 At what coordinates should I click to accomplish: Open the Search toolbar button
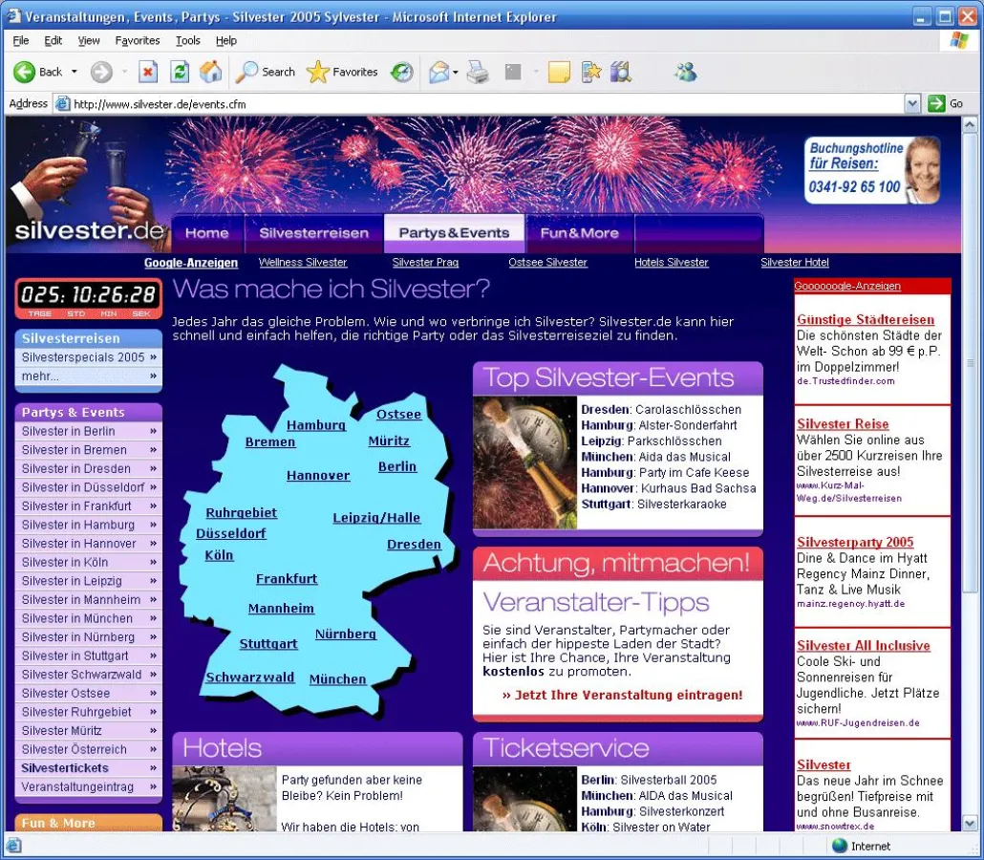(x=265, y=73)
